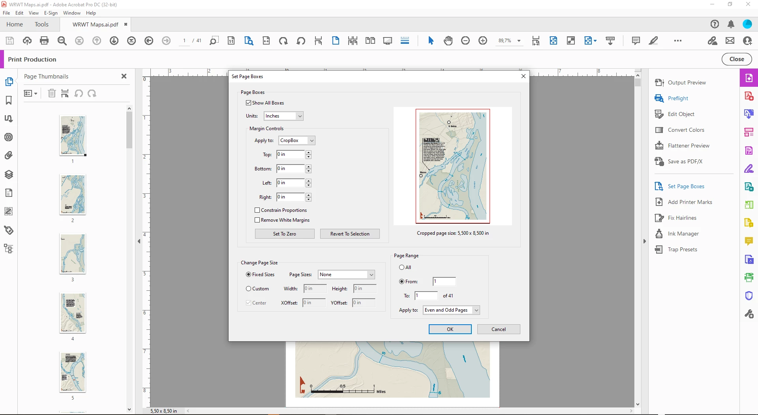758x415 pixels.
Task: Open the File menu
Action: pyautogui.click(x=6, y=13)
